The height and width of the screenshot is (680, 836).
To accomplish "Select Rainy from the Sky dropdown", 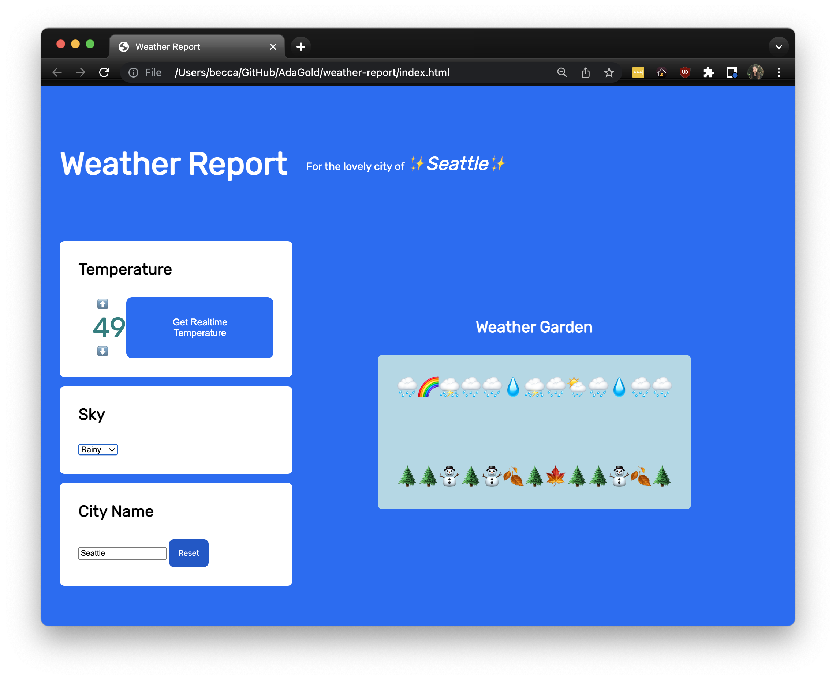I will click(x=98, y=450).
